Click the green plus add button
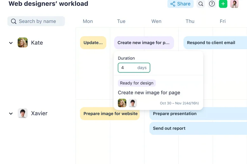 click(x=223, y=4)
